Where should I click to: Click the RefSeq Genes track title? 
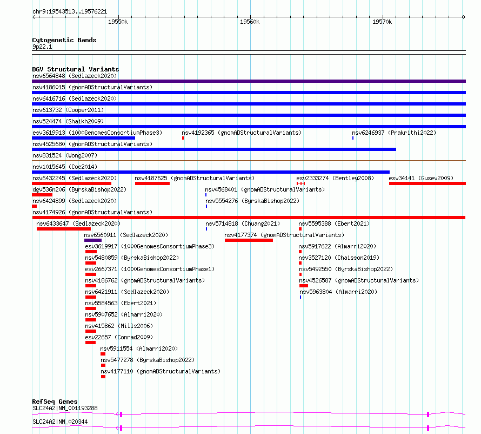point(55,402)
